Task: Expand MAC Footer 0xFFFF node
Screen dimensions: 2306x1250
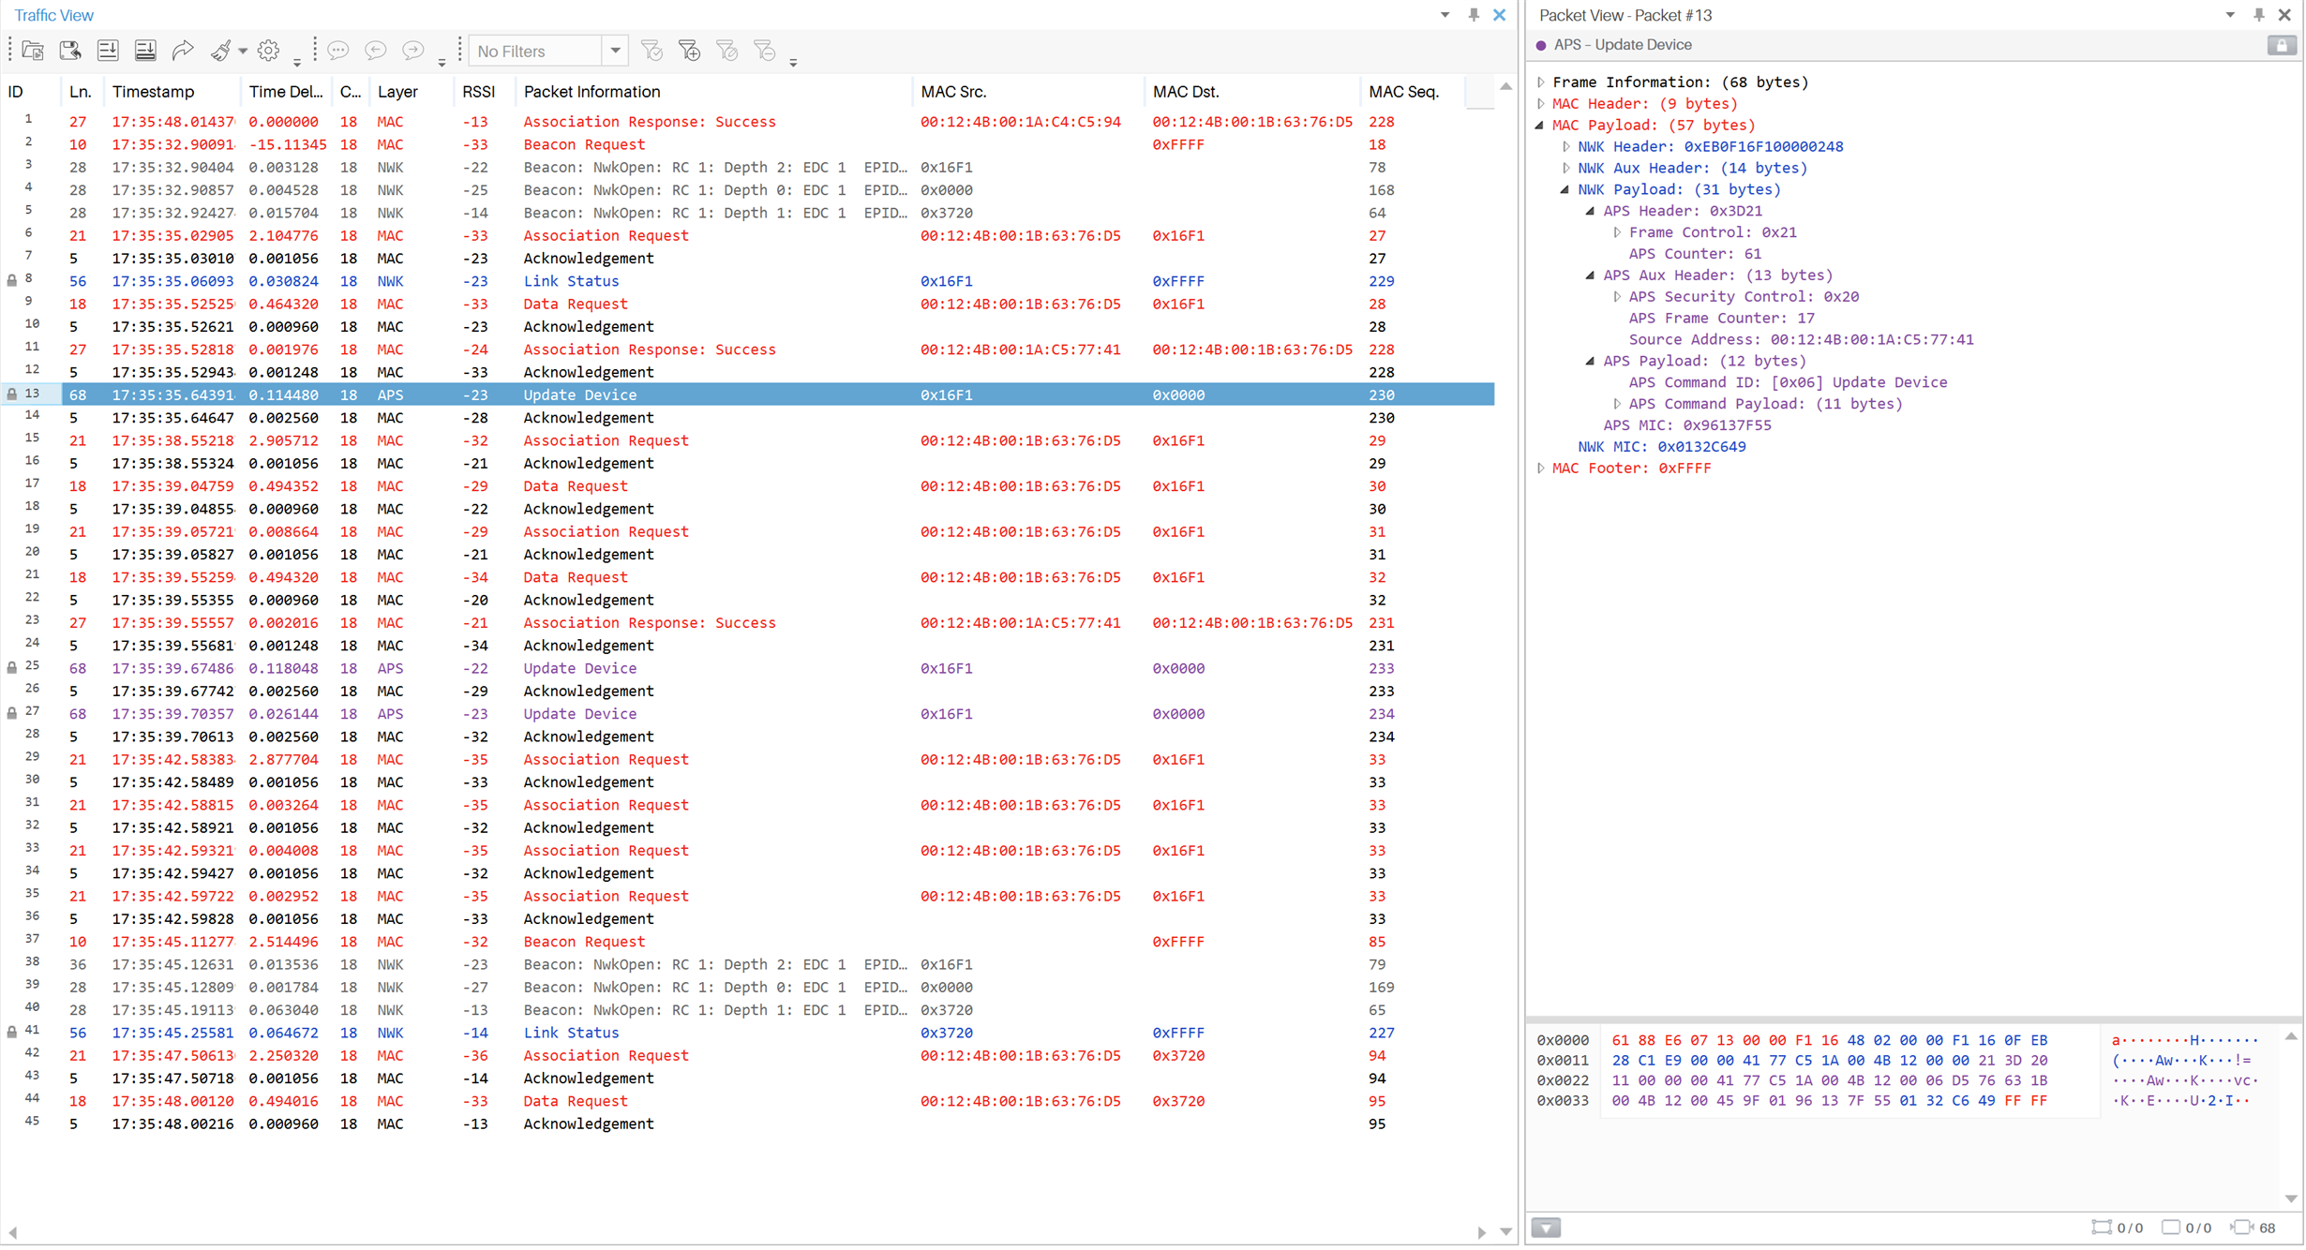Action: coord(1541,469)
